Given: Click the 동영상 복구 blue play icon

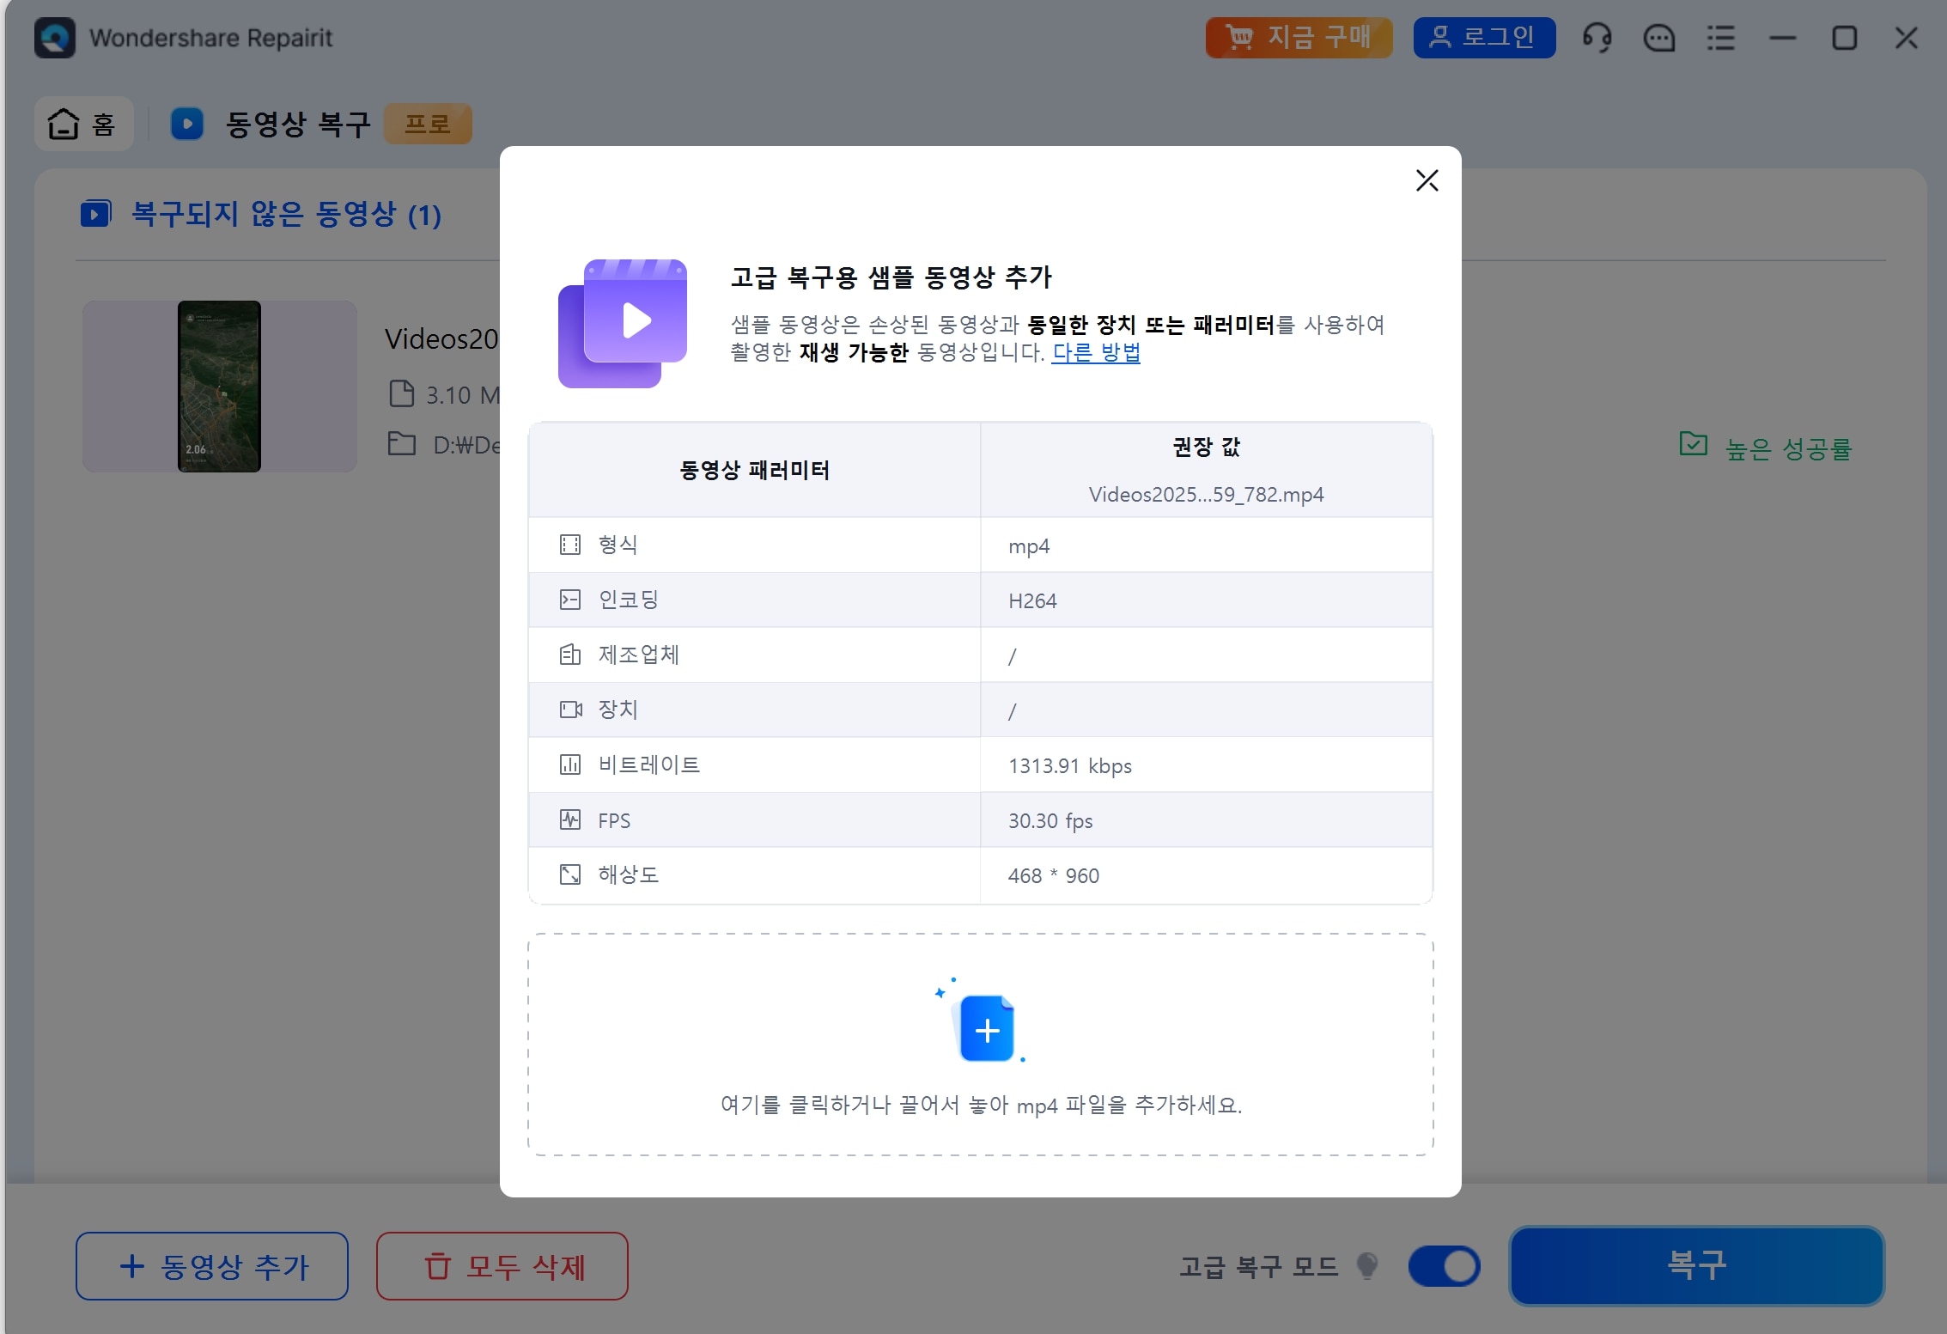Looking at the screenshot, I should (187, 124).
